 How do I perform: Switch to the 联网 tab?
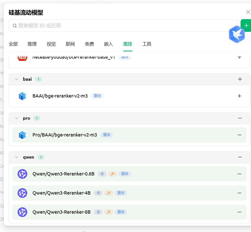[x=70, y=44]
